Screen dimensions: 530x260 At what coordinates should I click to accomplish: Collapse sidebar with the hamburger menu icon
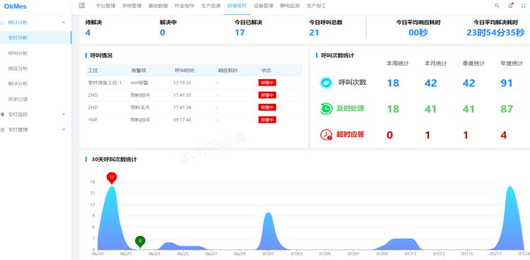click(x=82, y=6)
